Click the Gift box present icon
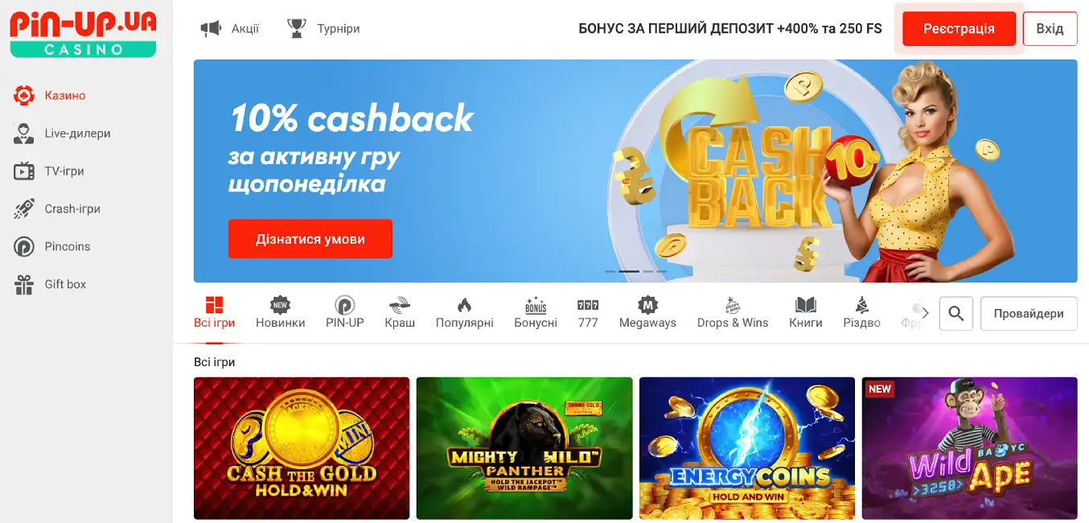The width and height of the screenshot is (1089, 523). [x=24, y=285]
